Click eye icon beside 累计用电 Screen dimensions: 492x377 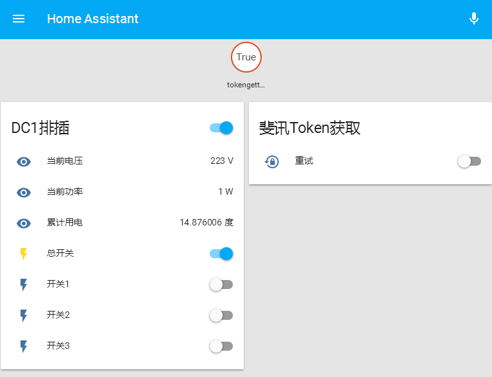tap(24, 223)
